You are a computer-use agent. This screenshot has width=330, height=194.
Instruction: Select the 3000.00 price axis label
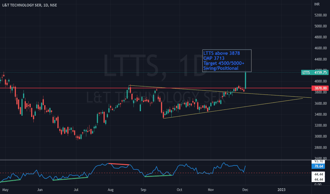click(320, 136)
